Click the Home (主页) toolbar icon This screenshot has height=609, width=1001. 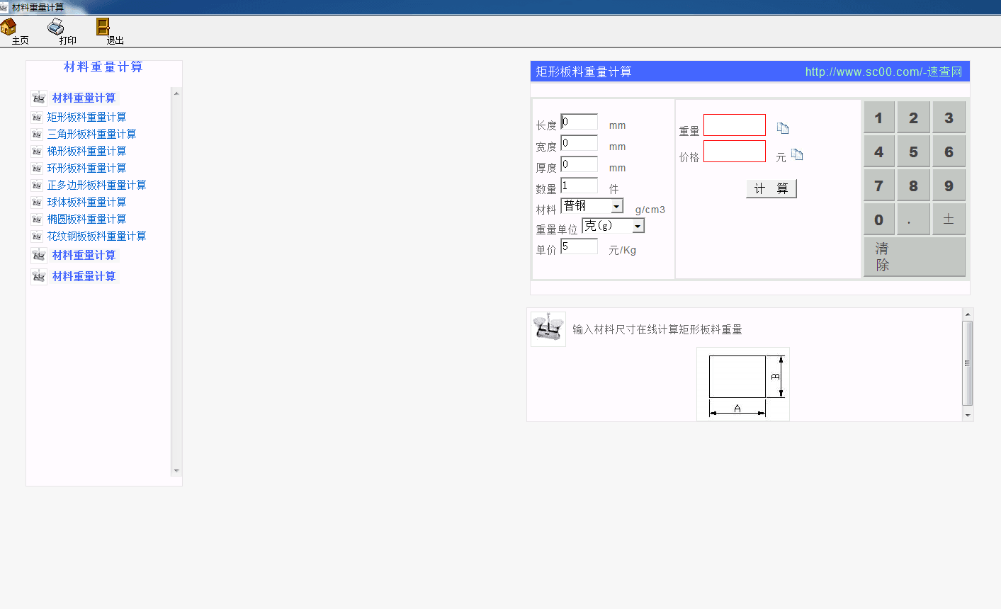(x=9, y=27)
